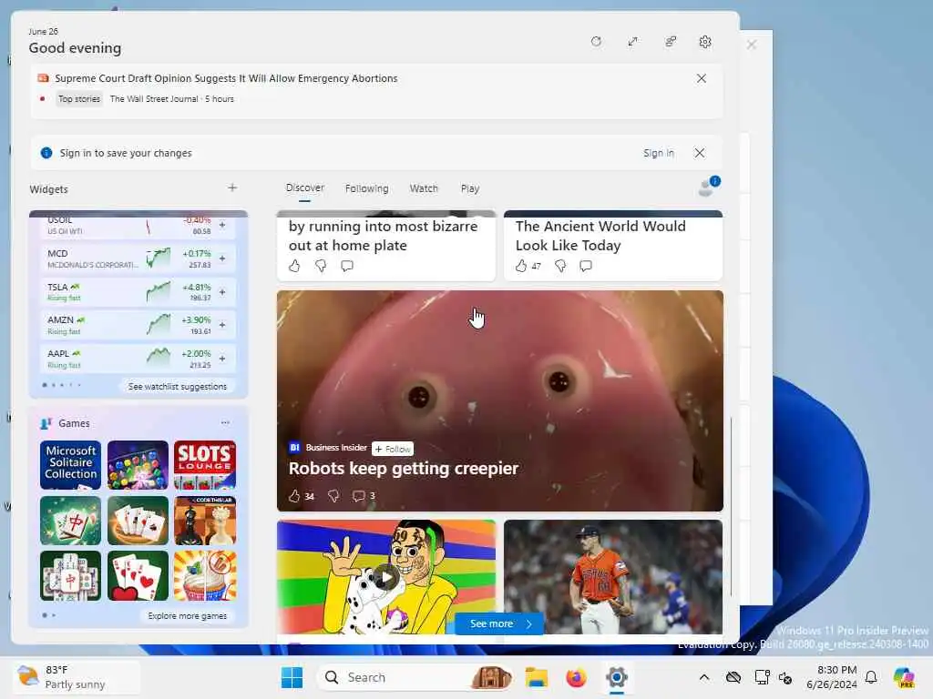Click the taskbar Search box
Screen dimensions: 933x699
416,677
